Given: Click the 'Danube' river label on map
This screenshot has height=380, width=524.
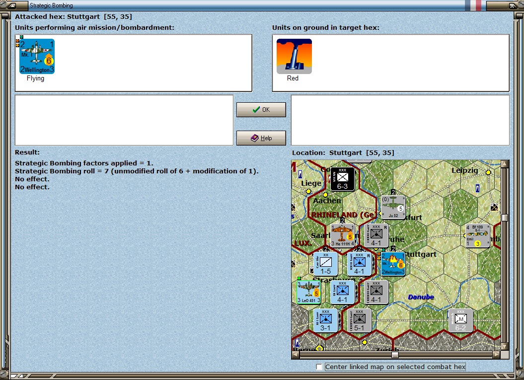Looking at the screenshot, I should [x=421, y=297].
